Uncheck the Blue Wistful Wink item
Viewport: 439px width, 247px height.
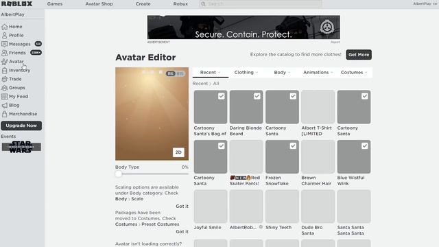coord(364,146)
